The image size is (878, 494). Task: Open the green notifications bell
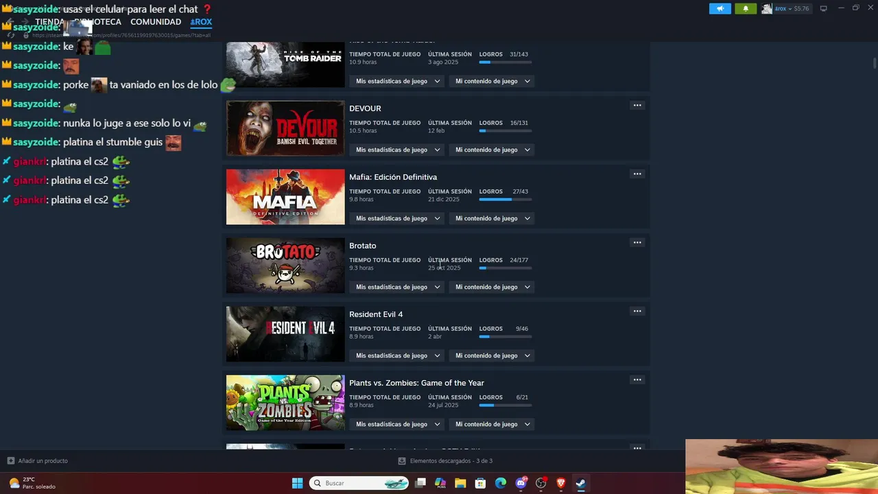click(746, 9)
